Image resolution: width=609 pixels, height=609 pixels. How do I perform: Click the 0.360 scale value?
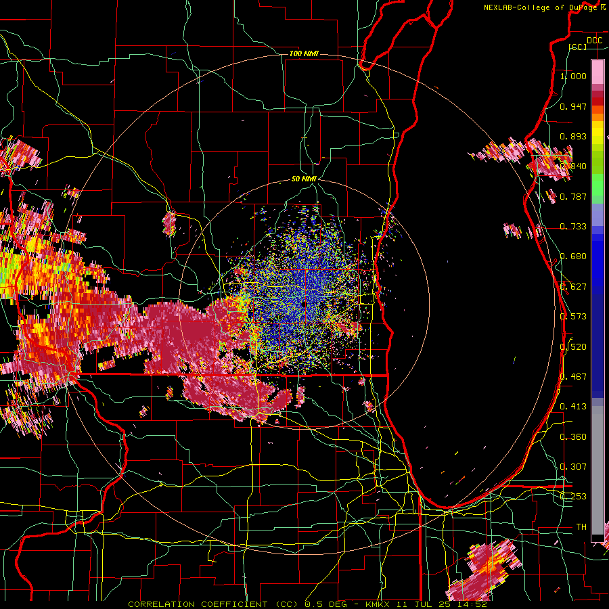[x=573, y=437]
